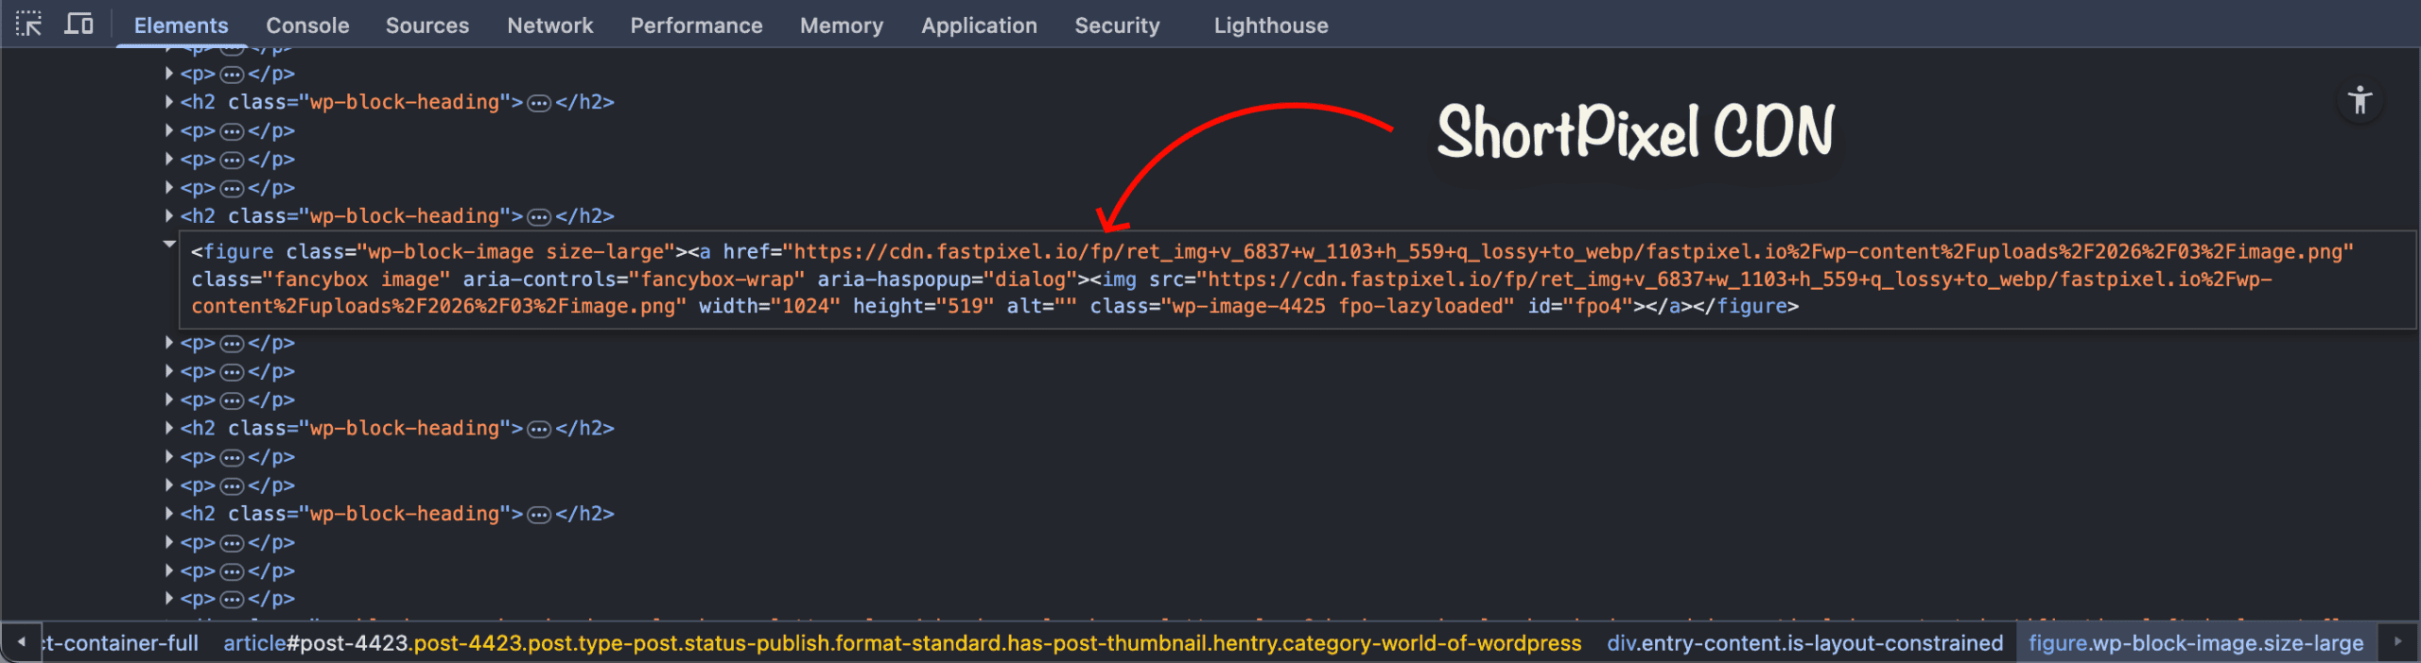Expand the p node right under first h2
Viewport: 2421px width, 663px height.
169,130
